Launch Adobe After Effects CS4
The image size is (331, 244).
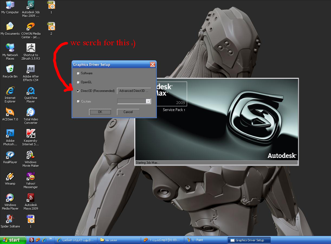(x=31, y=73)
